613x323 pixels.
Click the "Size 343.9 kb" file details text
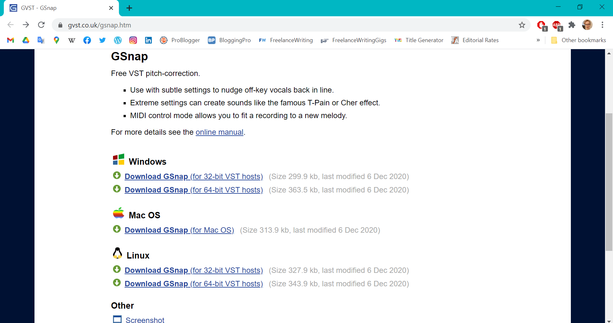(x=339, y=284)
